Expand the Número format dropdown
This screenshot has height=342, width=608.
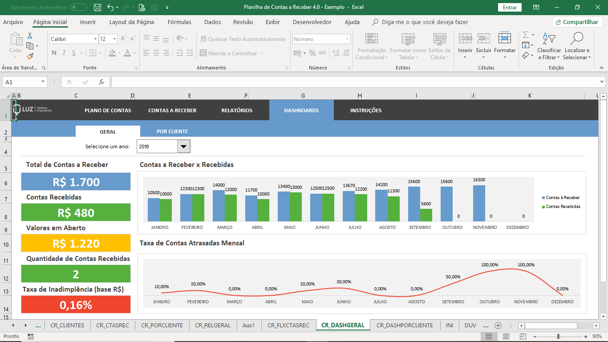pyautogui.click(x=347, y=39)
